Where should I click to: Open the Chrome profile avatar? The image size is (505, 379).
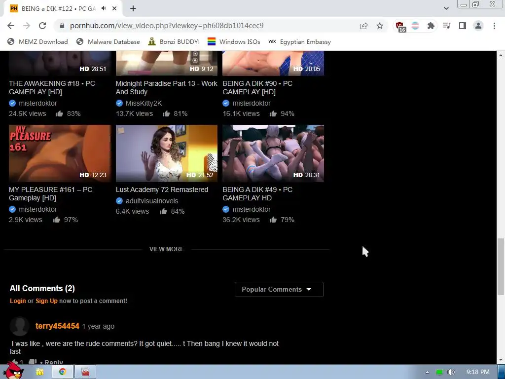(x=478, y=26)
